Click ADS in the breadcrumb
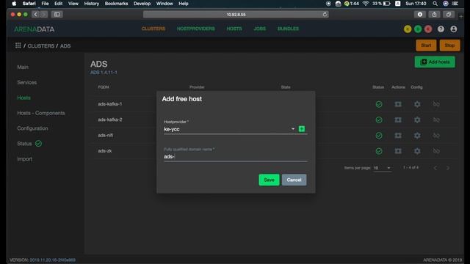This screenshot has height=264, width=470. [65, 45]
